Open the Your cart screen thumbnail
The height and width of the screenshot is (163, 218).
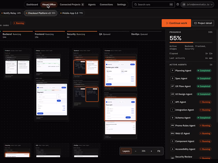pos(120,109)
